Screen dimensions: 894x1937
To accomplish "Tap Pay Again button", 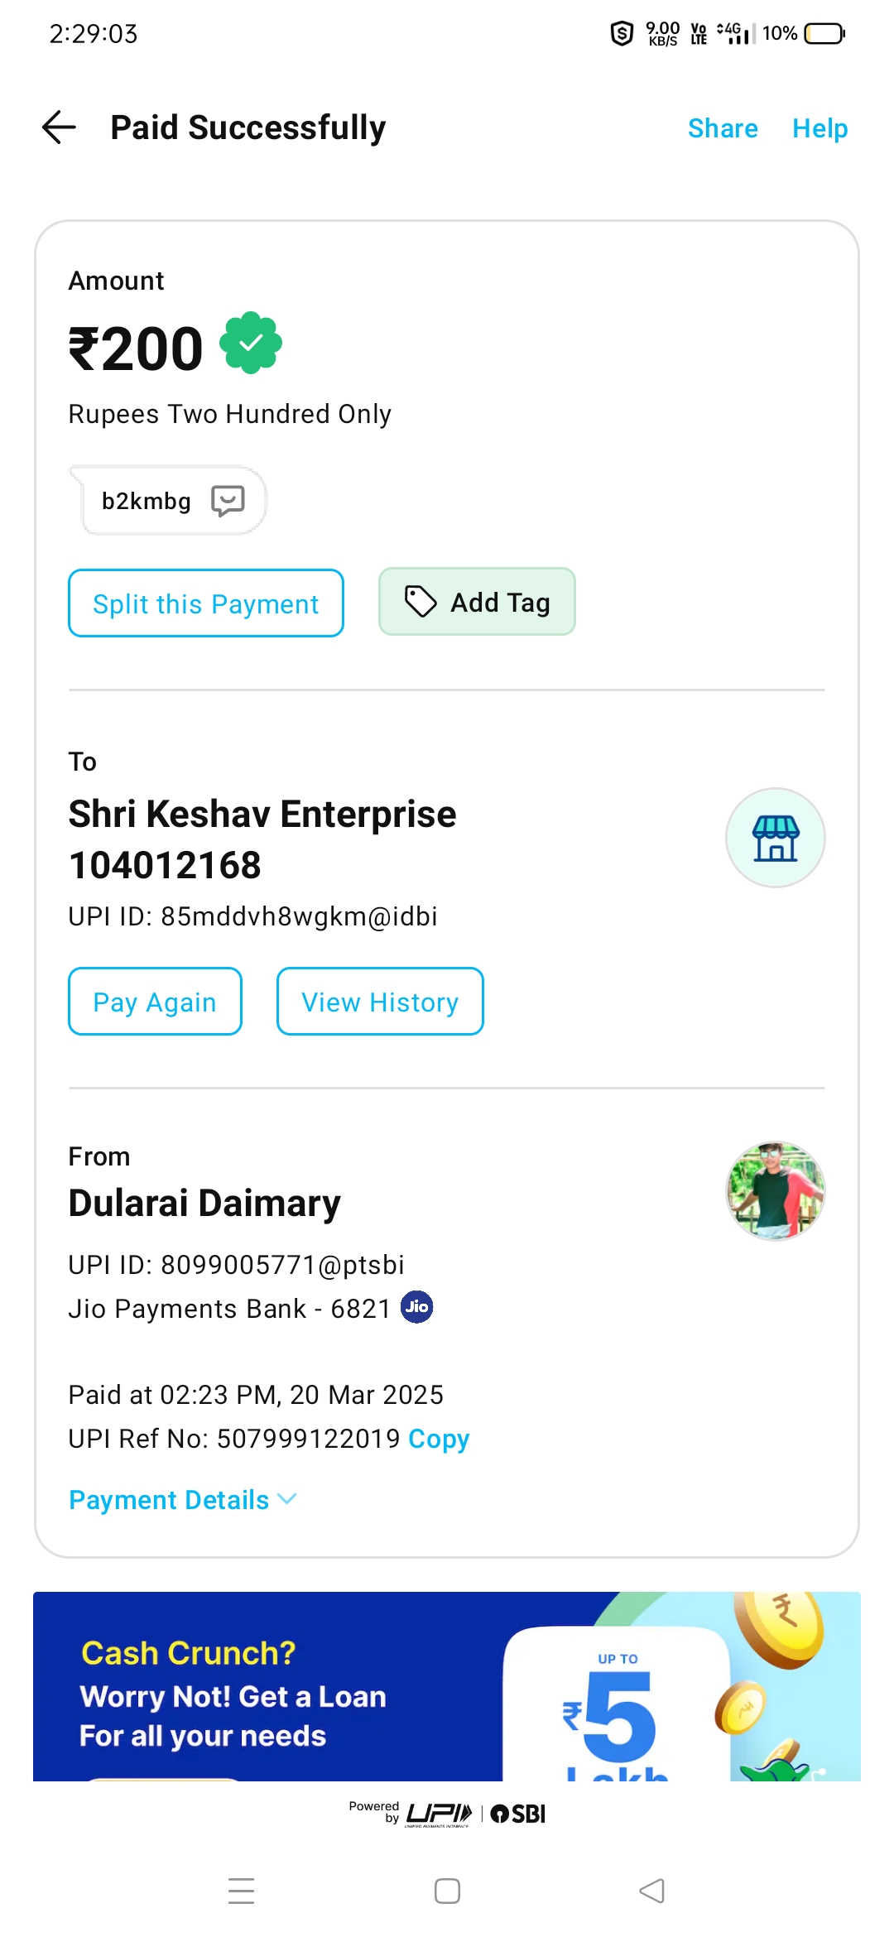I will 155,1002.
